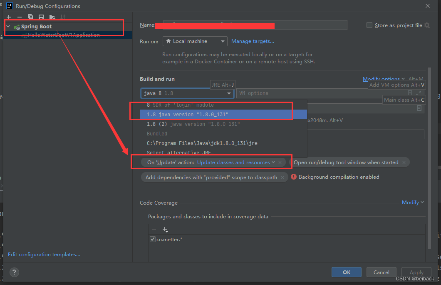
Task: Remove Add dependencies with provided scope chip
Action: (282, 177)
